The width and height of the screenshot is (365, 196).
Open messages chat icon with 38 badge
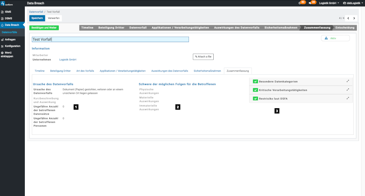tap(310, 3)
